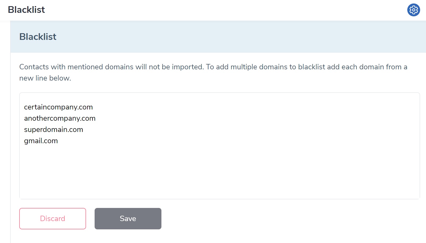Focus the empty area of domains textarea
426x243 pixels.
click(219, 171)
